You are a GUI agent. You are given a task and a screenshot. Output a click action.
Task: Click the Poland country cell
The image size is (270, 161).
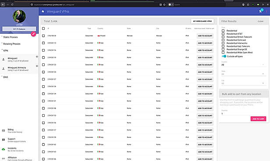point(101,36)
